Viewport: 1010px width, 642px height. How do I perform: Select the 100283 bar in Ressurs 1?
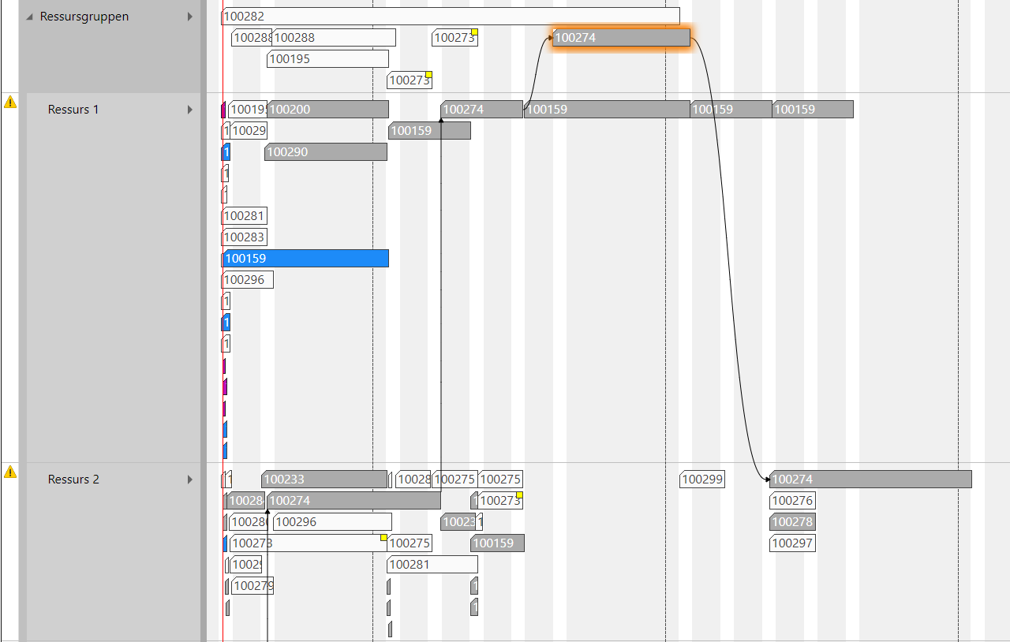(245, 237)
